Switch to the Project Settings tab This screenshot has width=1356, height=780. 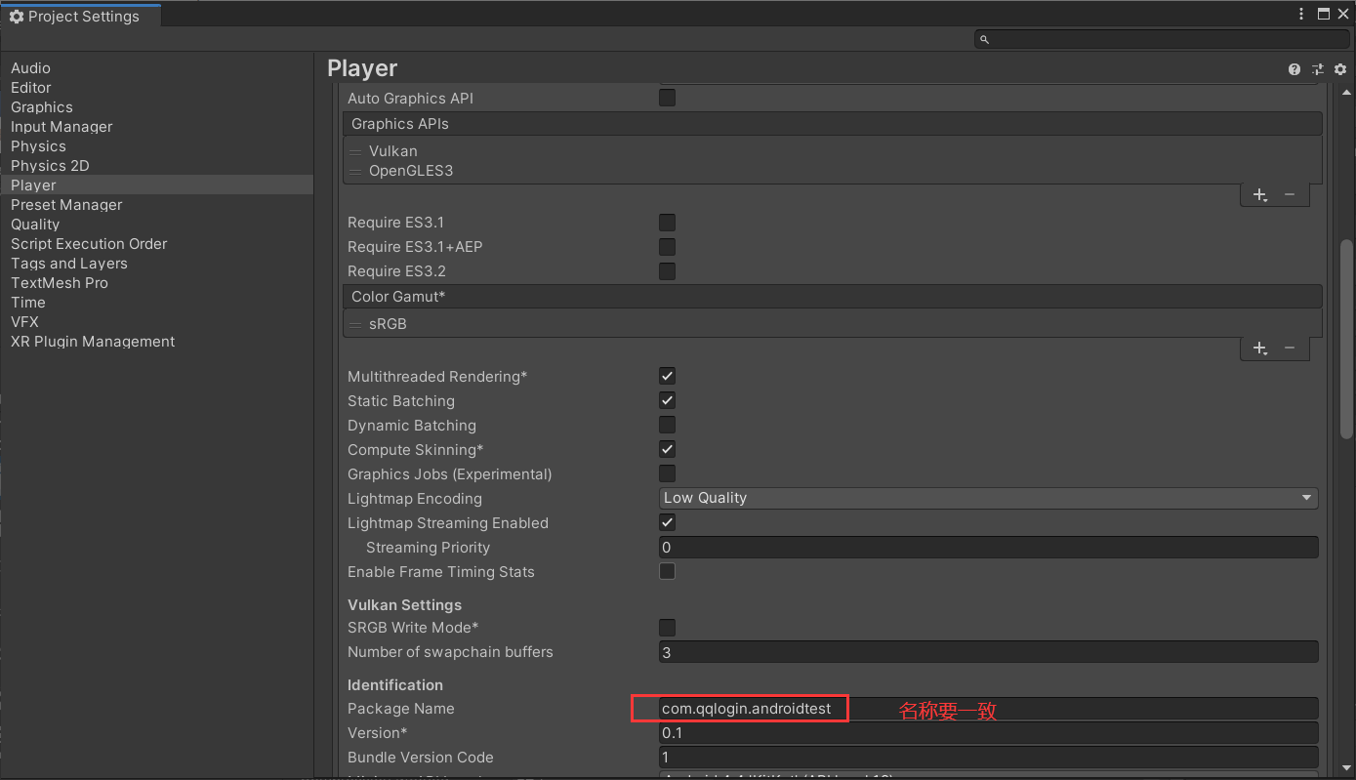click(81, 16)
